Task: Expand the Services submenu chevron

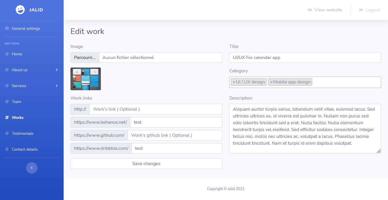Action: click(57, 86)
